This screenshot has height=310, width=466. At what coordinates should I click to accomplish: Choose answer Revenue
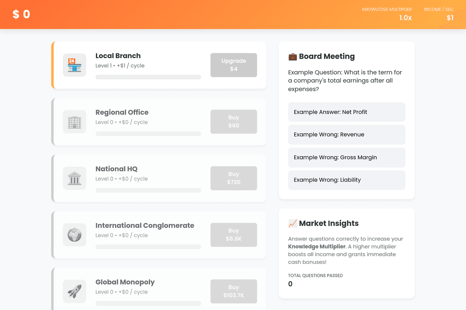(x=346, y=135)
